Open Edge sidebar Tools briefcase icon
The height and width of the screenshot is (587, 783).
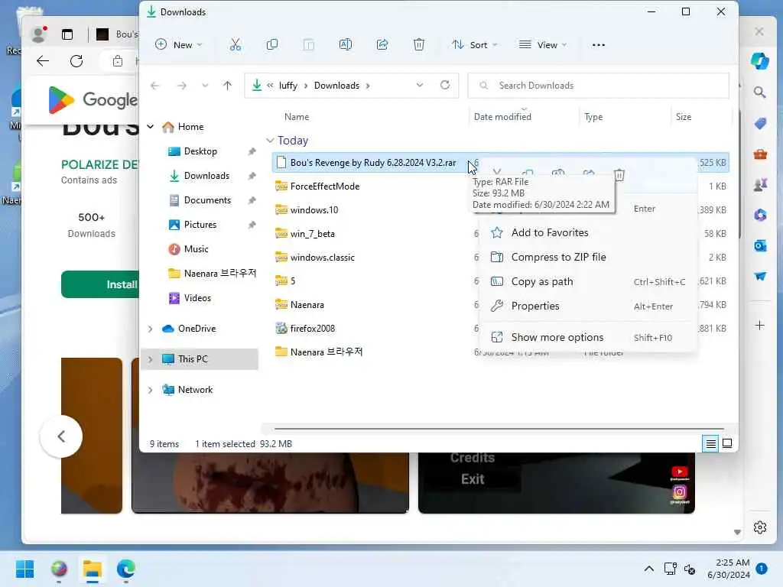tap(759, 154)
